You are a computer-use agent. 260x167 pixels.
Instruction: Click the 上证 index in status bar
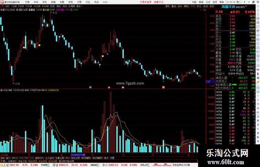pyautogui.click(x=6, y=165)
